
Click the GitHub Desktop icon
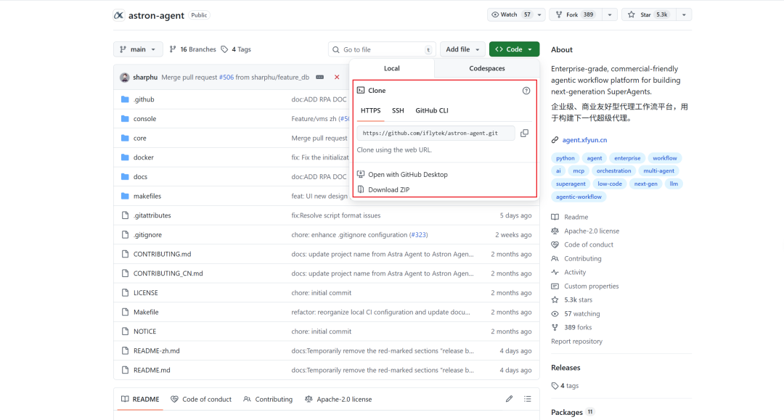(x=361, y=174)
